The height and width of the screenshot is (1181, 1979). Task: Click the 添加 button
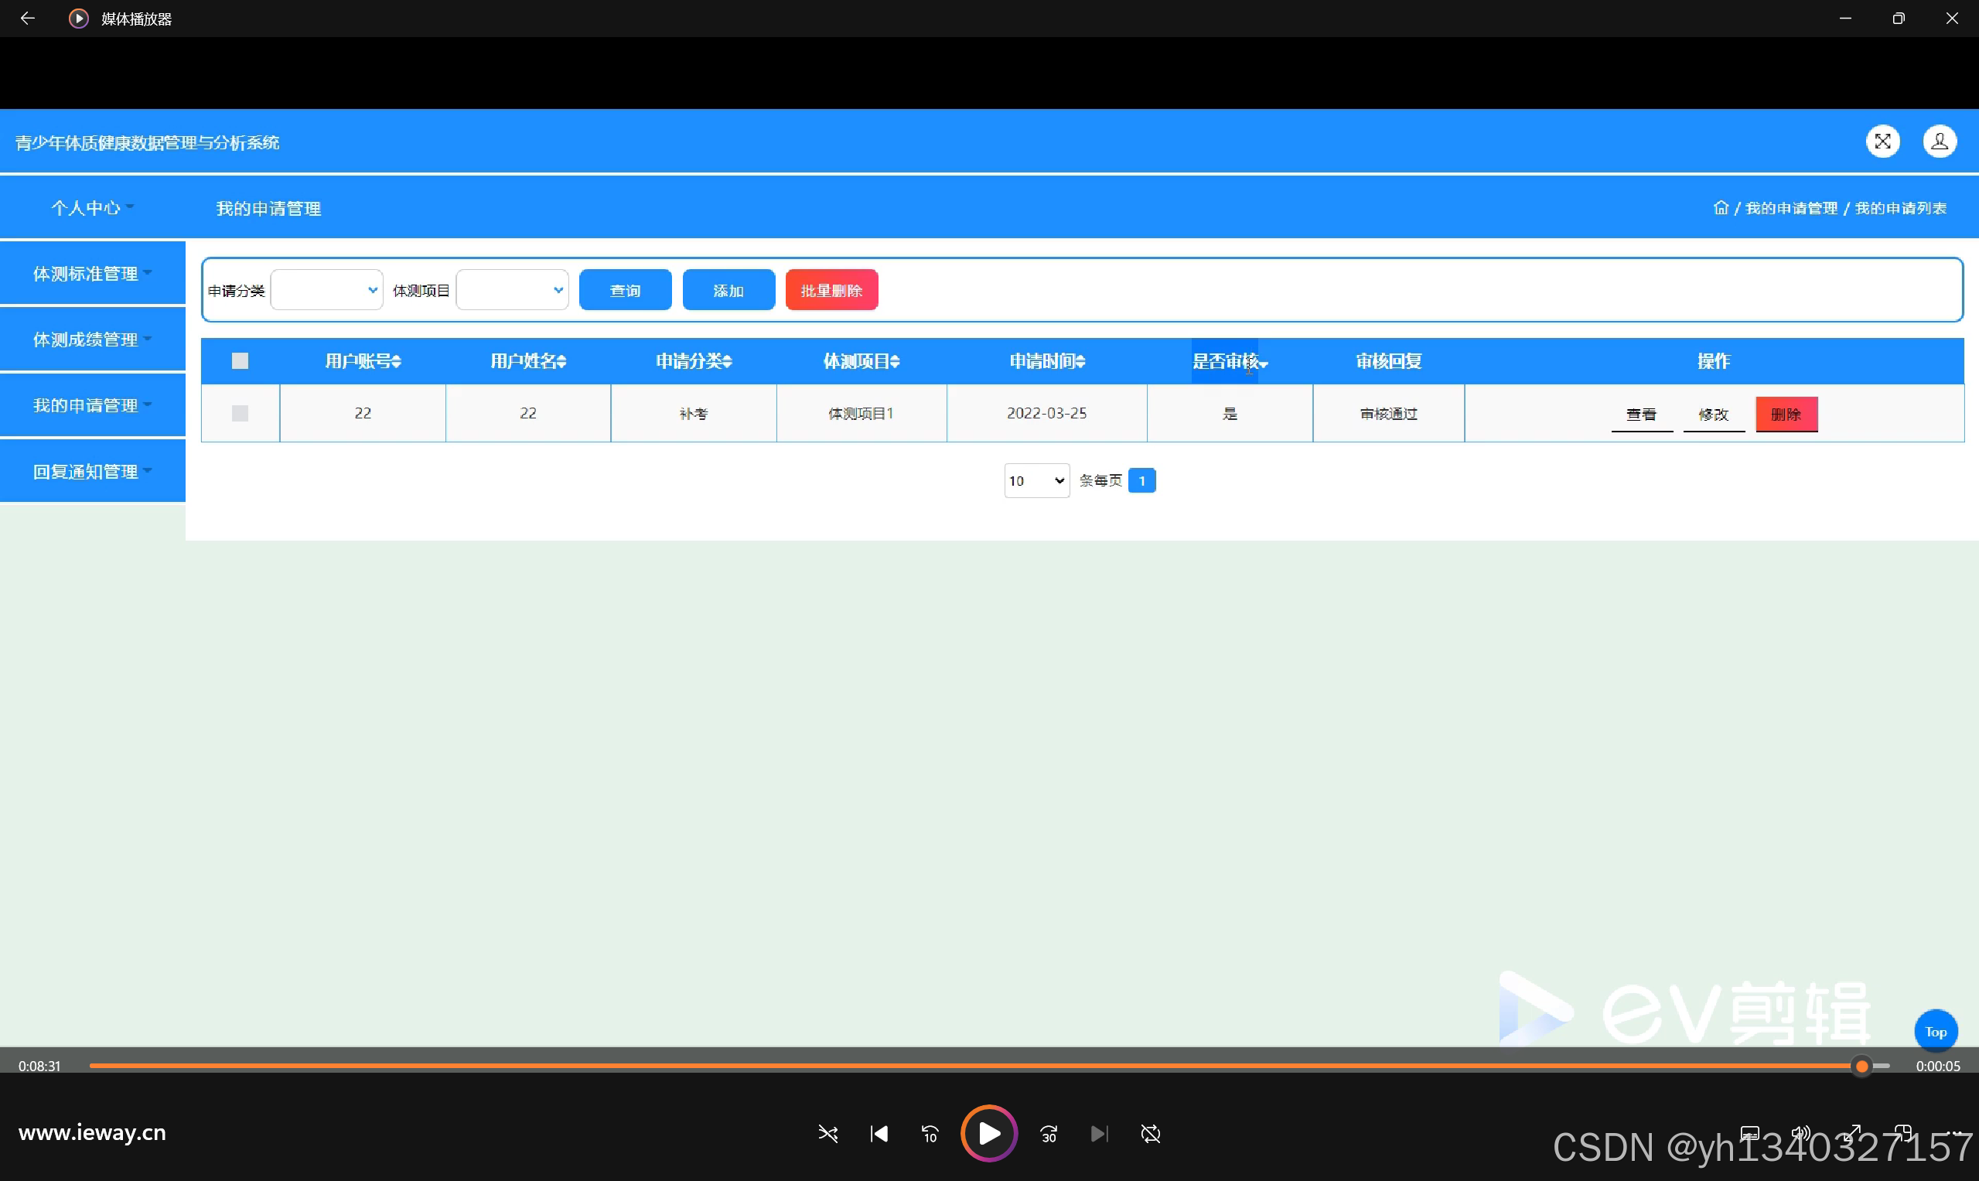point(728,290)
